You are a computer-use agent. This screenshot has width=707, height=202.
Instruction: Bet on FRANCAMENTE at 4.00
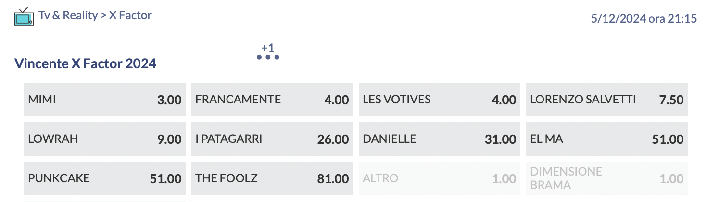[272, 100]
